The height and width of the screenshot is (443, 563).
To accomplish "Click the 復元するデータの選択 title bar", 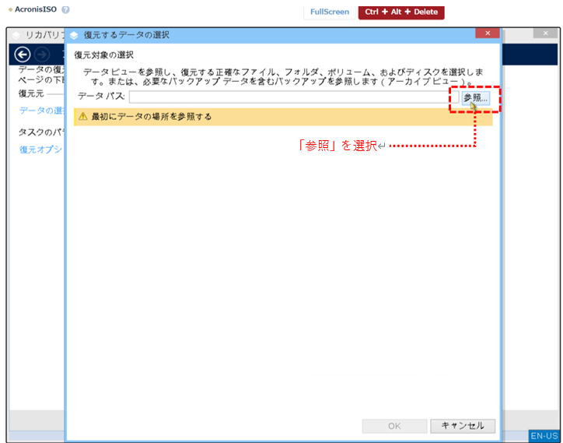I will [272, 35].
